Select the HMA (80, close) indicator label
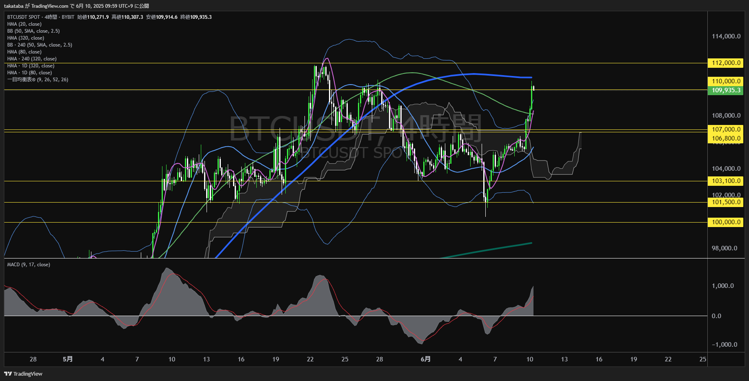This screenshot has width=749, height=381. click(x=24, y=52)
